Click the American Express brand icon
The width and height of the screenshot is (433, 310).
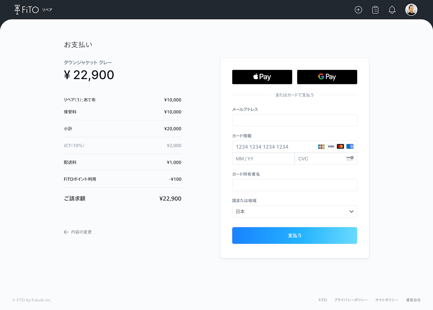(350, 147)
